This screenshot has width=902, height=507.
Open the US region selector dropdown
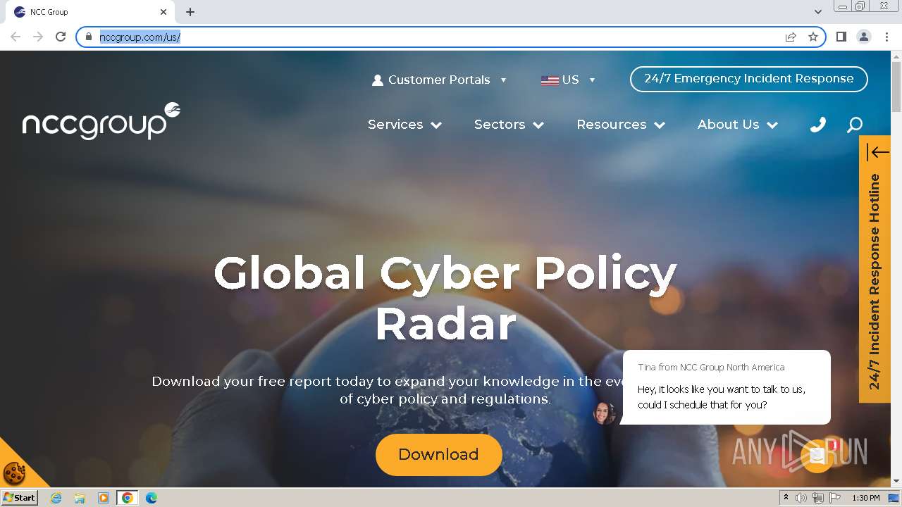pos(568,80)
